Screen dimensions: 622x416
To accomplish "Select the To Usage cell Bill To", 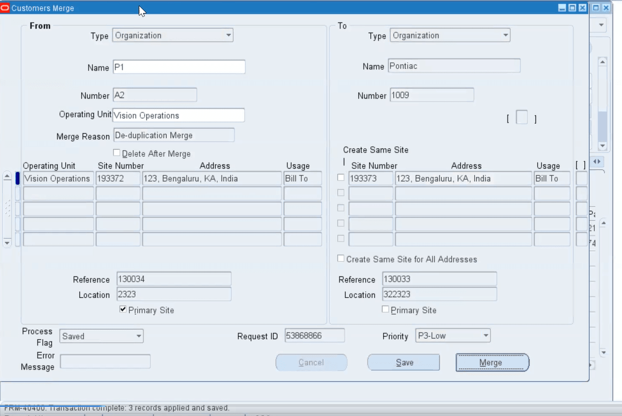I will pos(552,178).
